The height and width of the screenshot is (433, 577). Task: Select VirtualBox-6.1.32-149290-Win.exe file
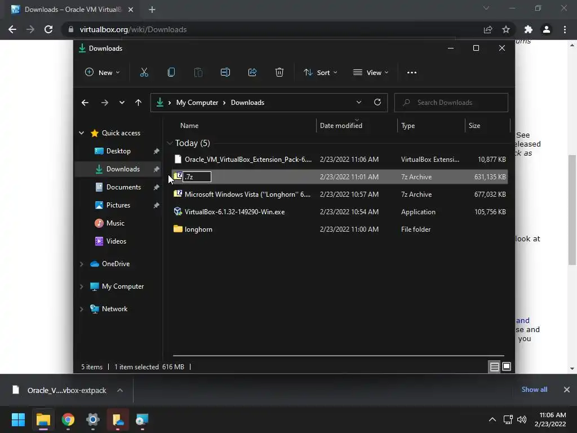point(340,212)
